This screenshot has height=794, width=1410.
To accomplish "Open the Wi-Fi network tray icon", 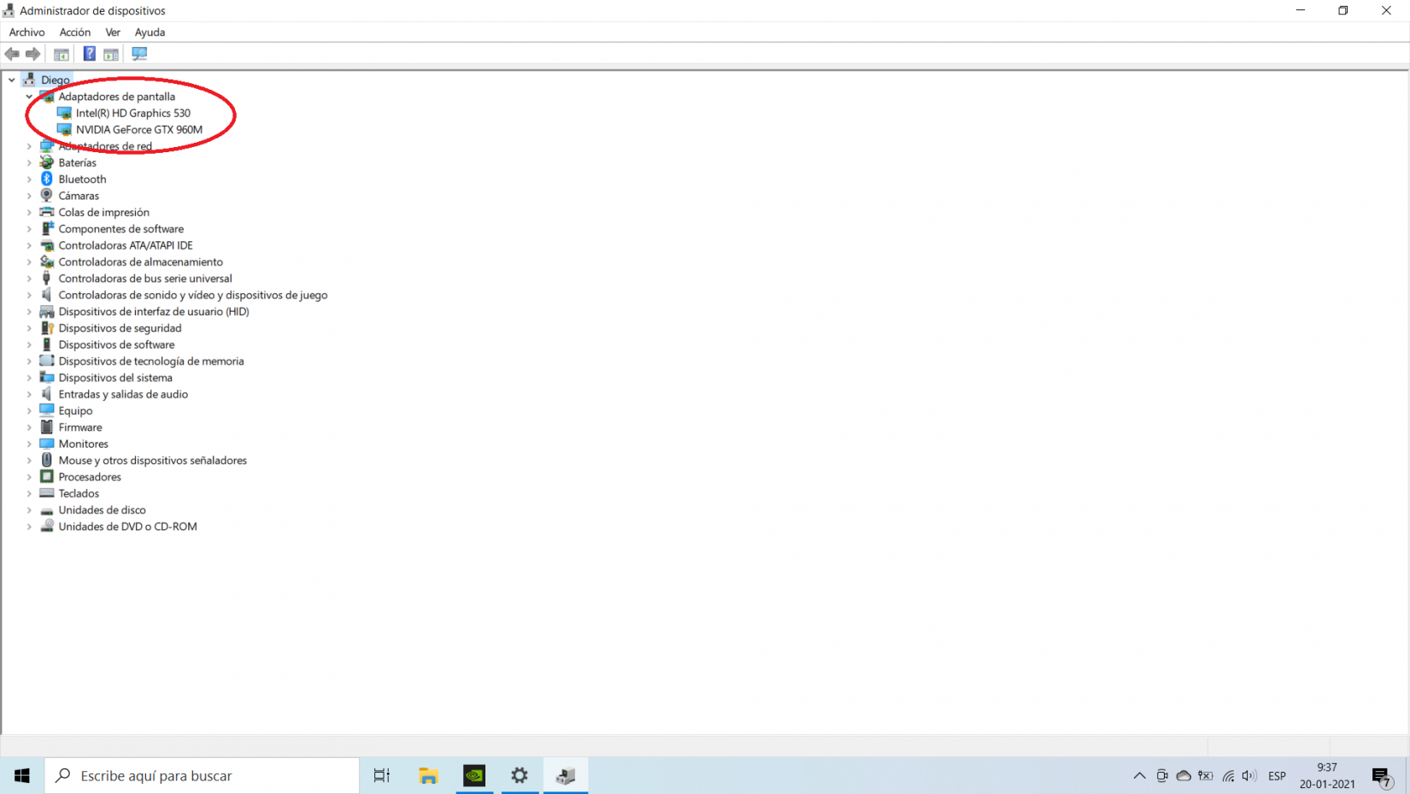I will (x=1228, y=776).
